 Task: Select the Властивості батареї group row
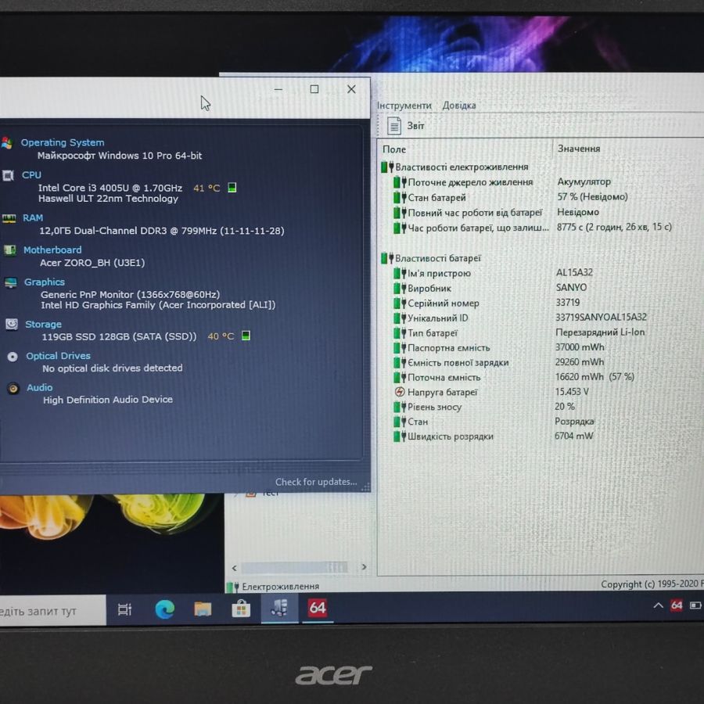430,258
